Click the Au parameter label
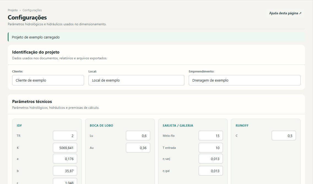 92,148
